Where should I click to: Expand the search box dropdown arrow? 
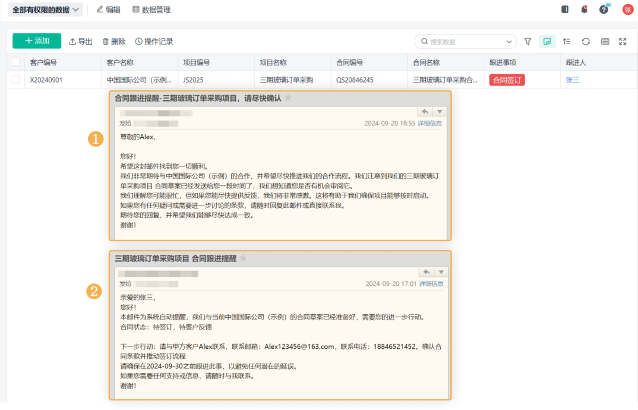[x=509, y=42]
